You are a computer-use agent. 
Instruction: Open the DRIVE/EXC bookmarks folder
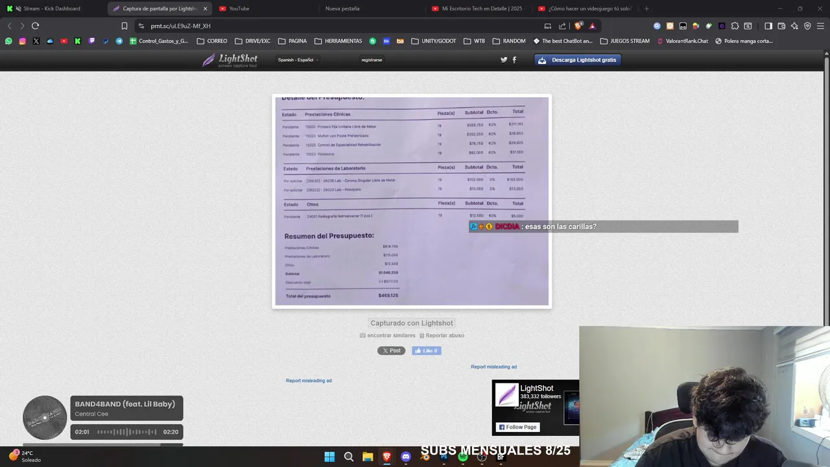click(x=252, y=41)
